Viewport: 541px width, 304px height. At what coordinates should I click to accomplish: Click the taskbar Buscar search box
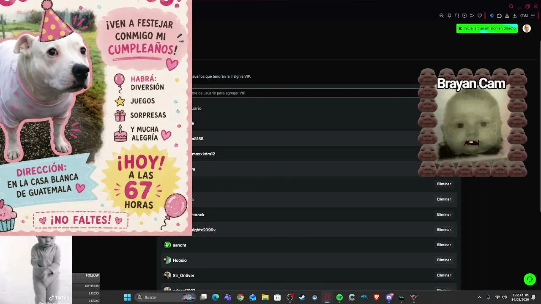[166, 297]
